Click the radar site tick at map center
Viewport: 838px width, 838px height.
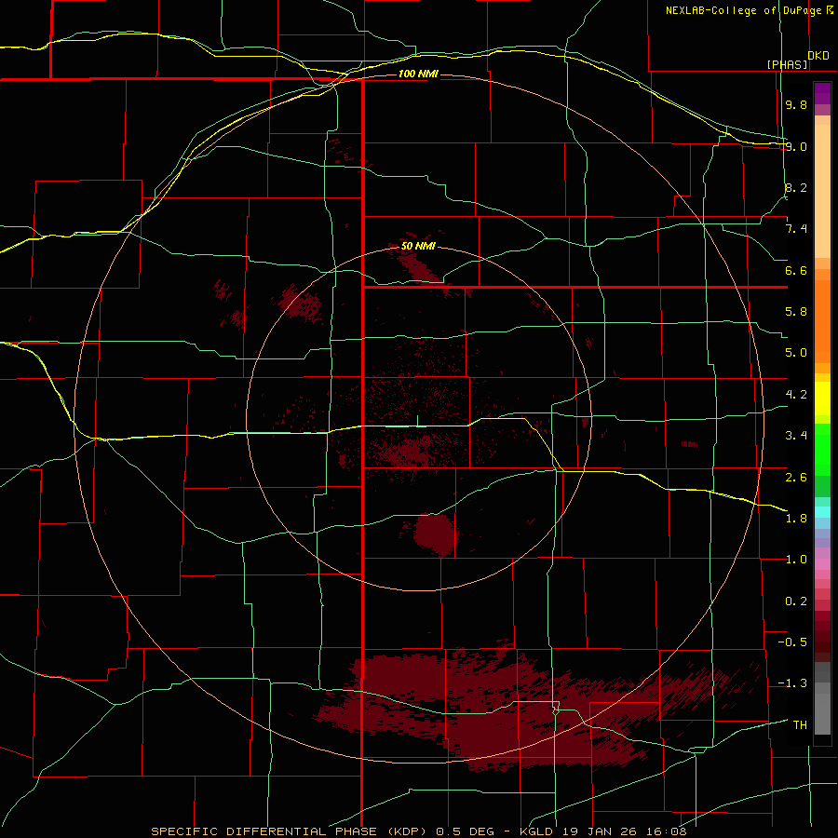(x=417, y=421)
